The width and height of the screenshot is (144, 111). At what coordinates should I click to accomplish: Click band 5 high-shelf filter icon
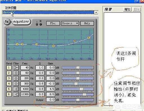[16, 89]
